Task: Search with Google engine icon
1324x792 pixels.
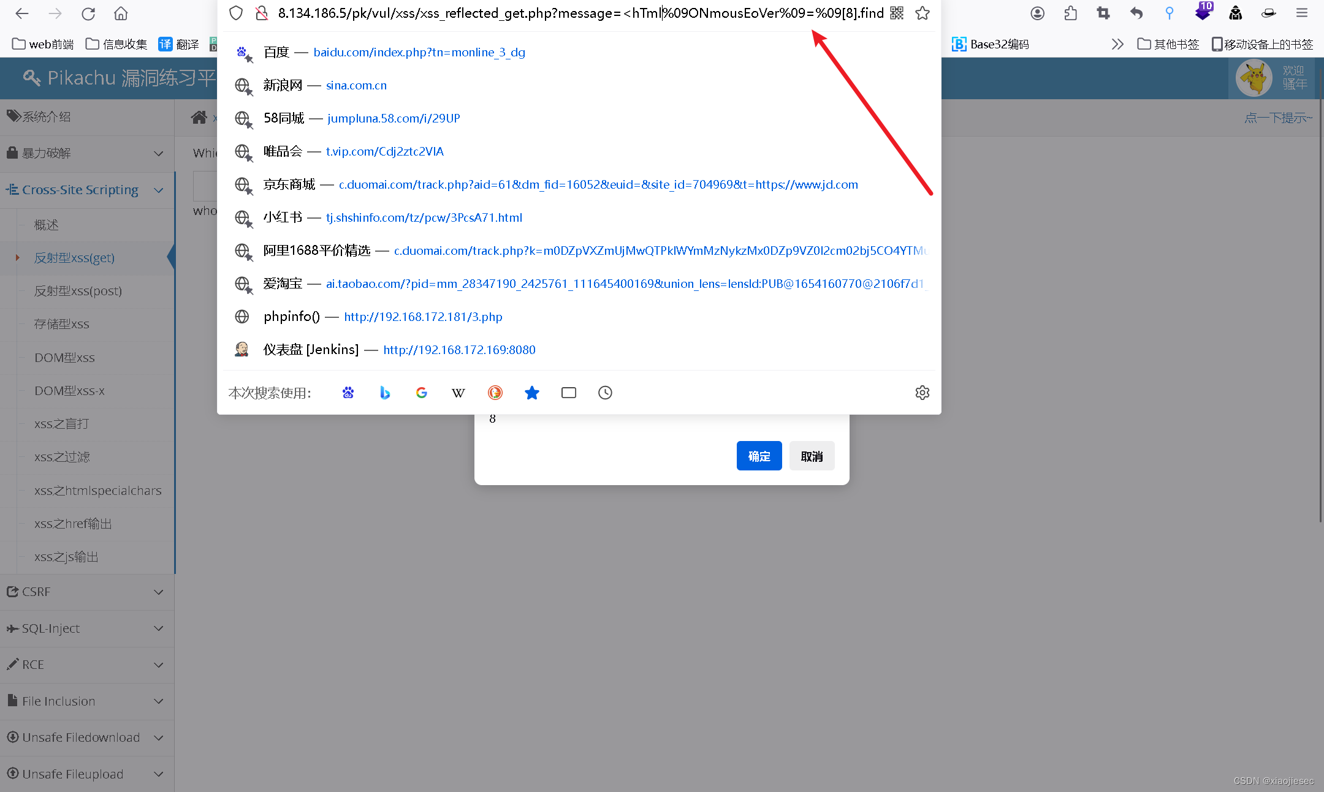Action: coord(422,393)
